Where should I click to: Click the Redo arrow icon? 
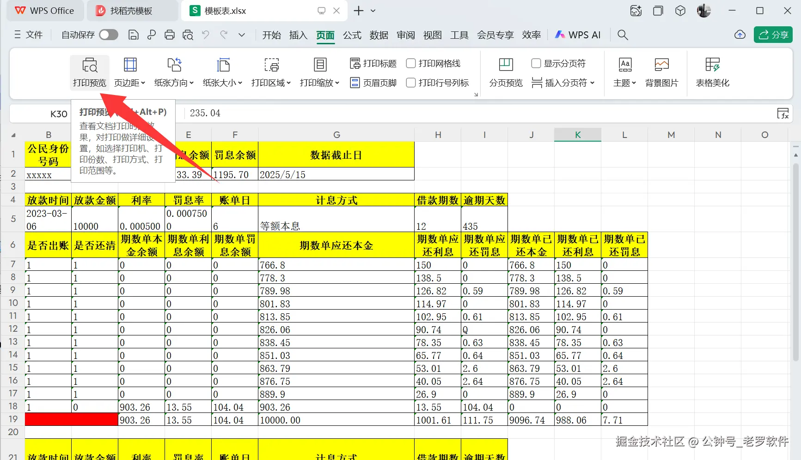(224, 35)
